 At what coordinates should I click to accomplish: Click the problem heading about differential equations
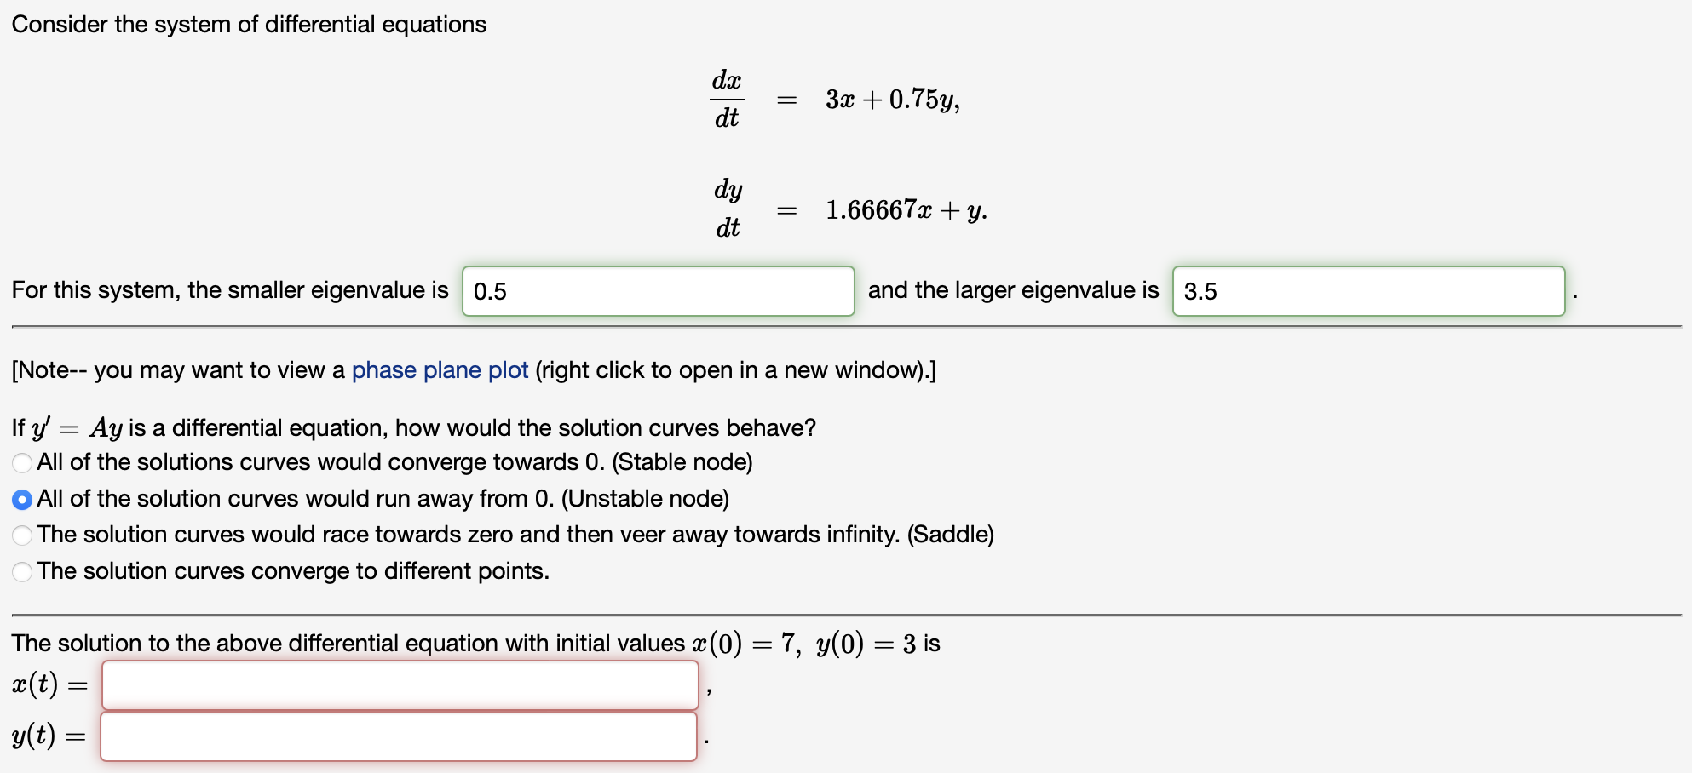(x=250, y=24)
